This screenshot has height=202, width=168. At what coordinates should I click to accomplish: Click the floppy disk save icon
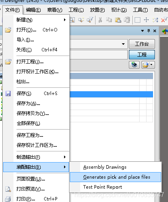click(8, 94)
